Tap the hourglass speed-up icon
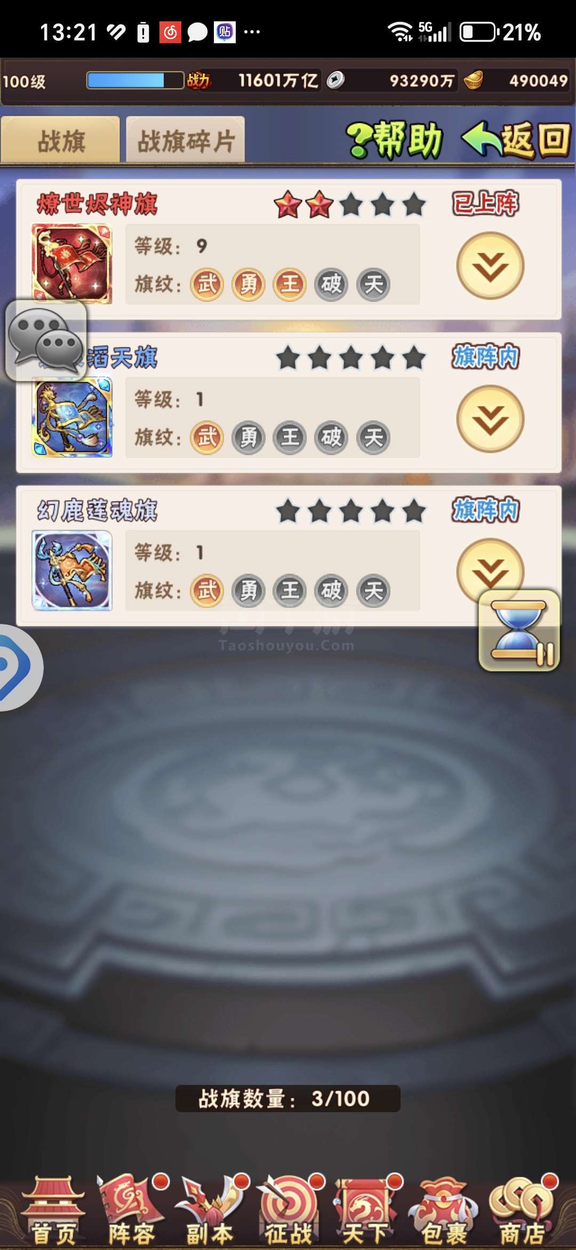Image resolution: width=576 pixels, height=1250 pixels. pos(519,630)
